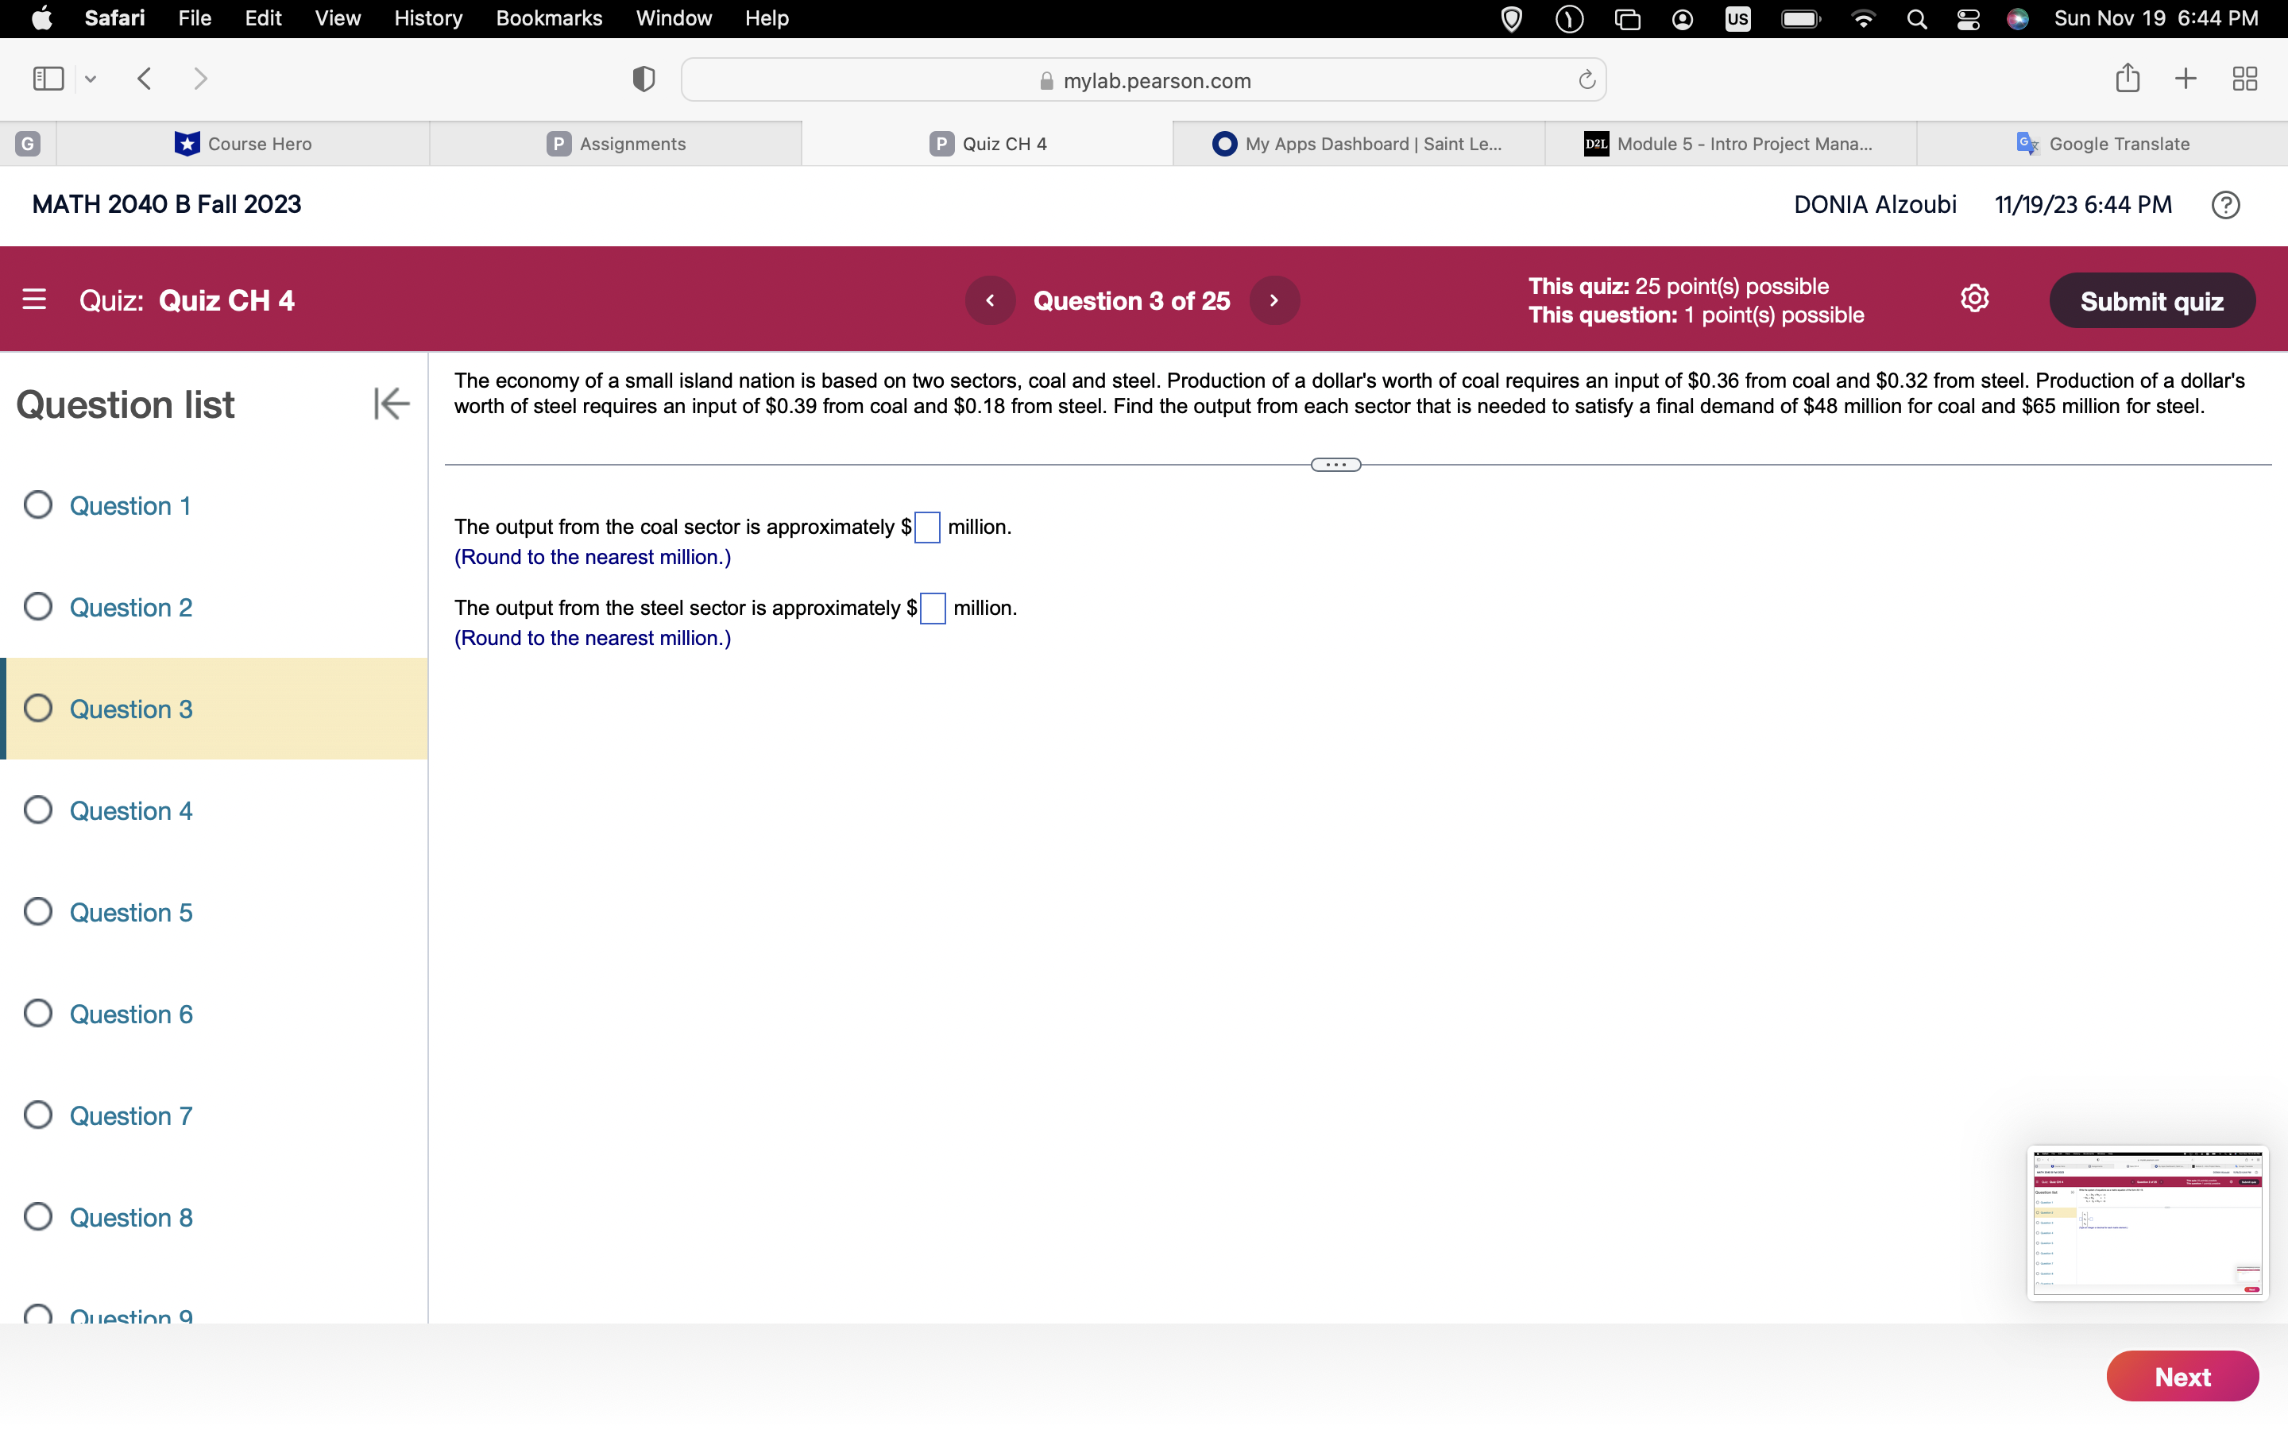Open the Bookmarks menu
The image size is (2288, 1430).
pos(548,18)
